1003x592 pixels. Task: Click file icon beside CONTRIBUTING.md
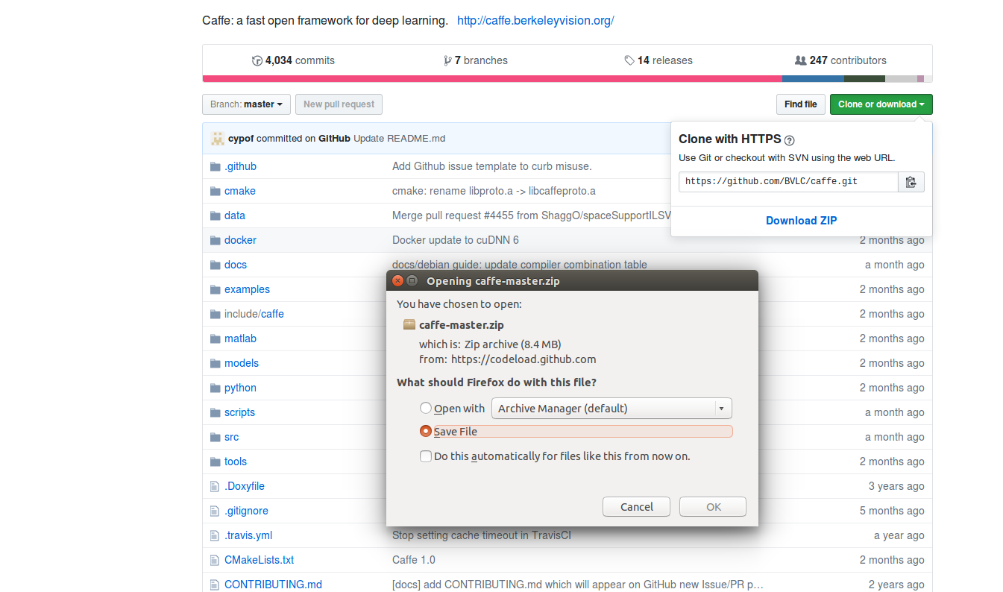(215, 585)
